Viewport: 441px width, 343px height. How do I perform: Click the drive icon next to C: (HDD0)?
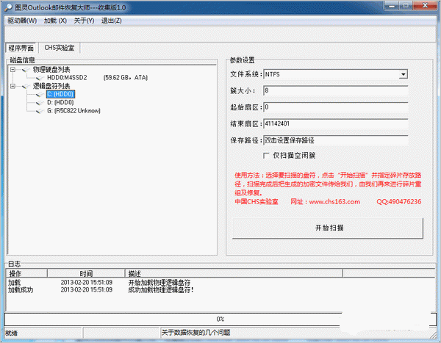(40, 94)
